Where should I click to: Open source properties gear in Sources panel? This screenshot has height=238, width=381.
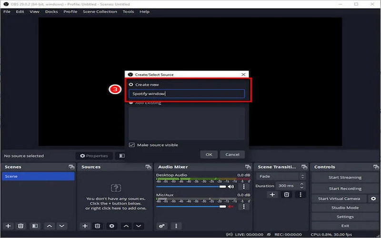click(111, 226)
